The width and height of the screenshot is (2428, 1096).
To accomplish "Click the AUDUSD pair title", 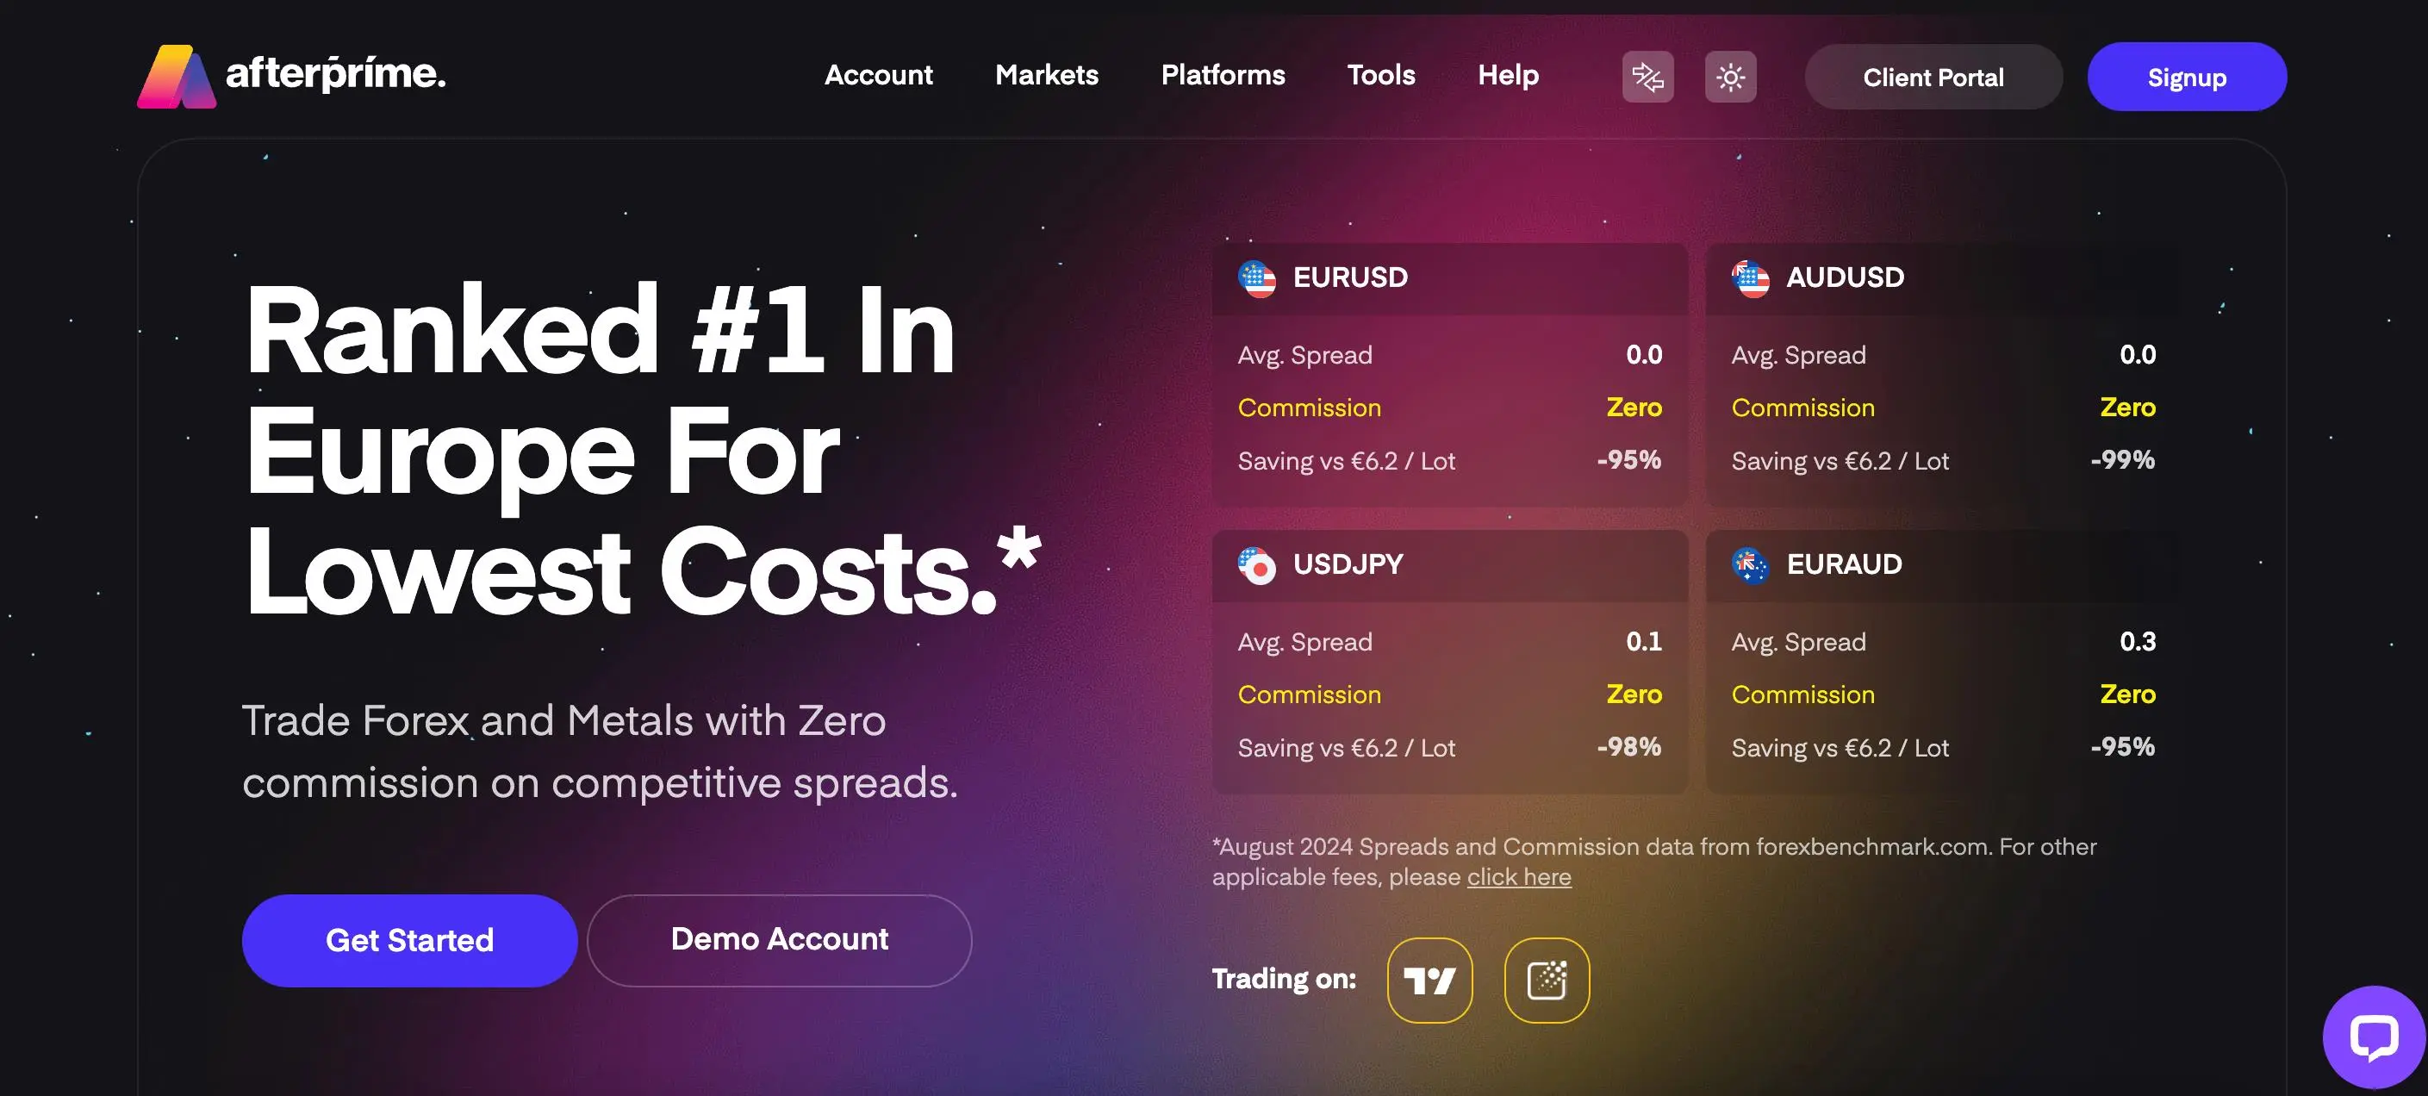I will [x=1846, y=278].
